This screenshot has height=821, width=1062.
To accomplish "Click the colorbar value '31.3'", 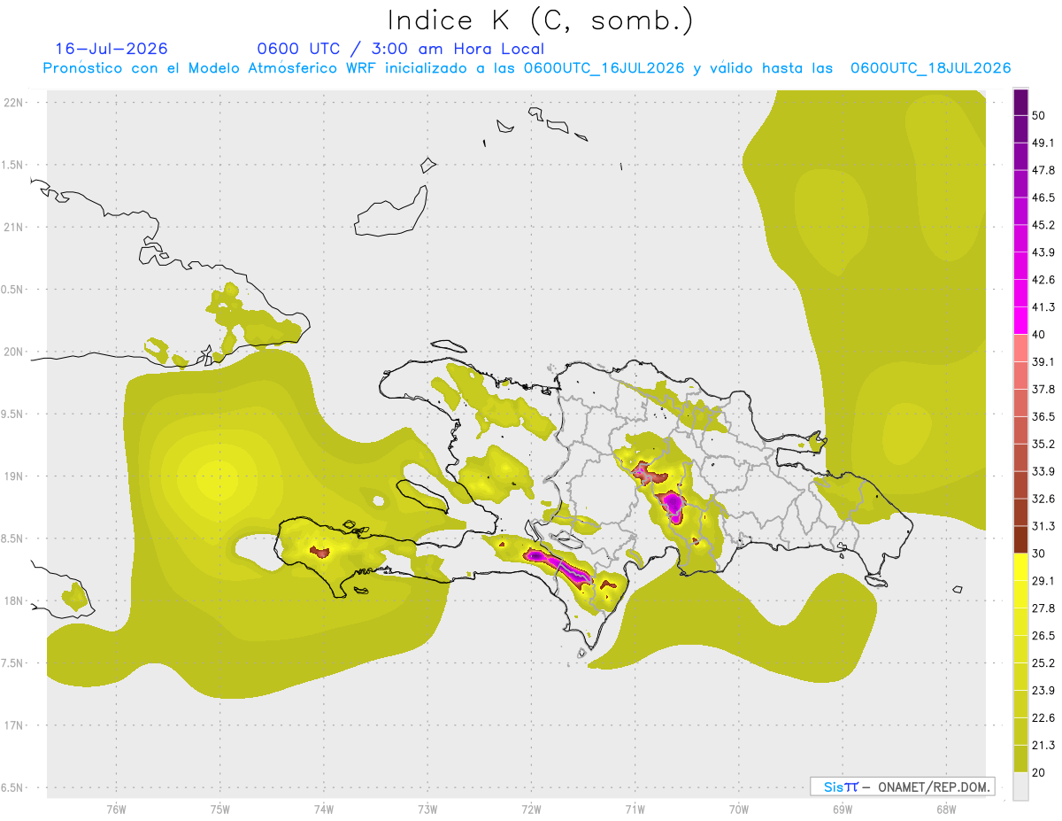I will 1043,526.
